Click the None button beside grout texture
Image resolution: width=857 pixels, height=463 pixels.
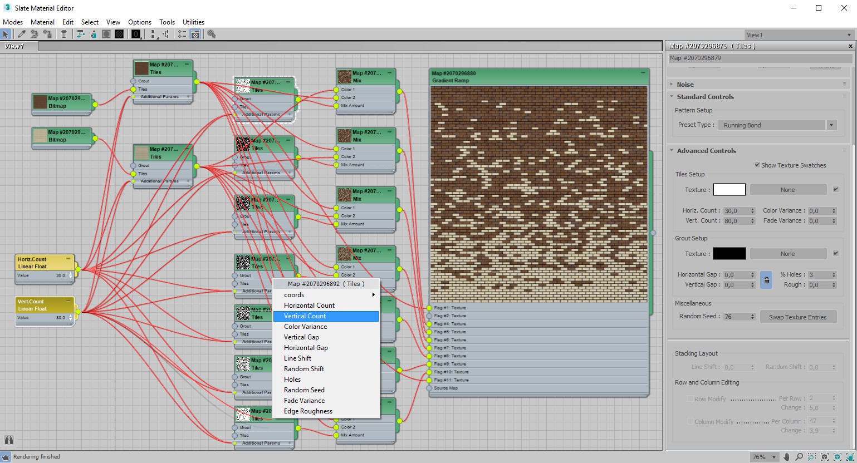point(787,254)
